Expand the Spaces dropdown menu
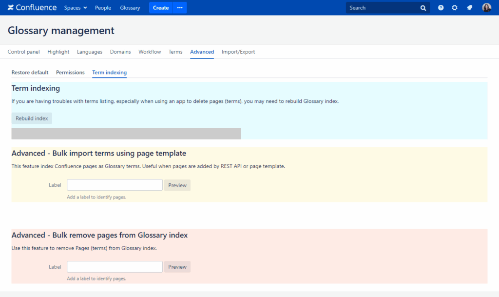 [x=76, y=8]
